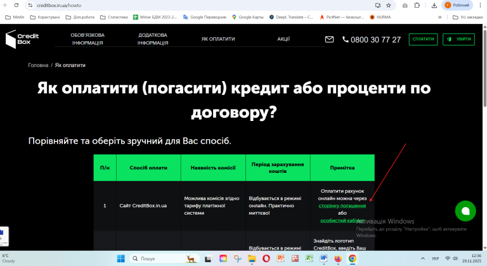487x266 pixels.
Task: Follow the сторінку погашення link
Action: point(342,206)
